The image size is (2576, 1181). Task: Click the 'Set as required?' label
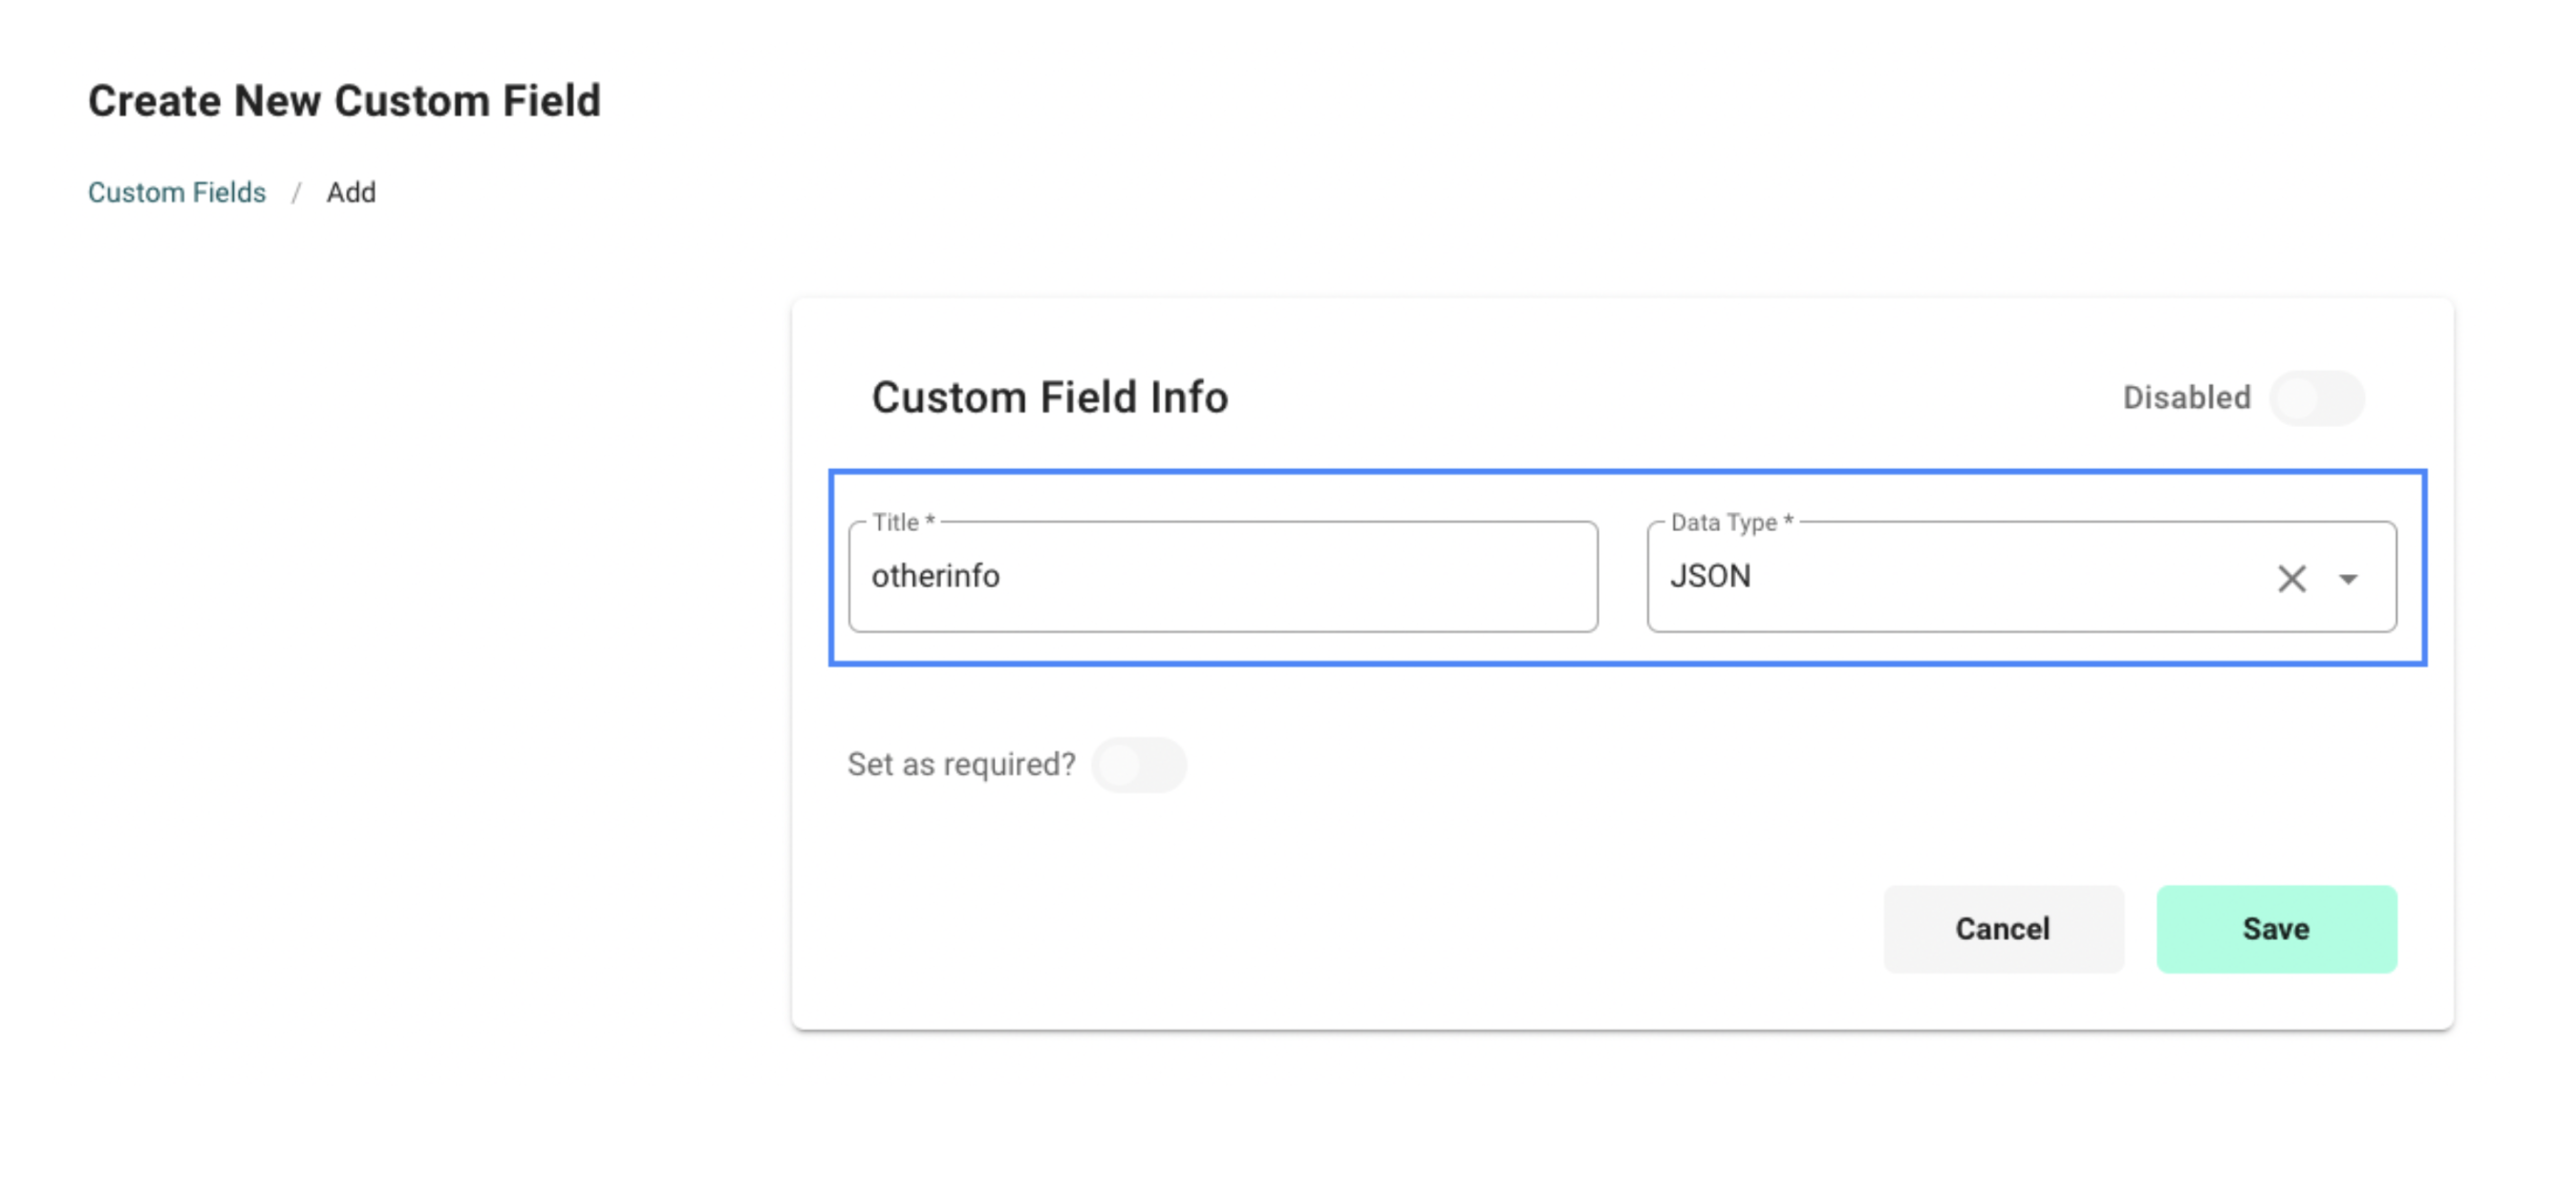(961, 765)
